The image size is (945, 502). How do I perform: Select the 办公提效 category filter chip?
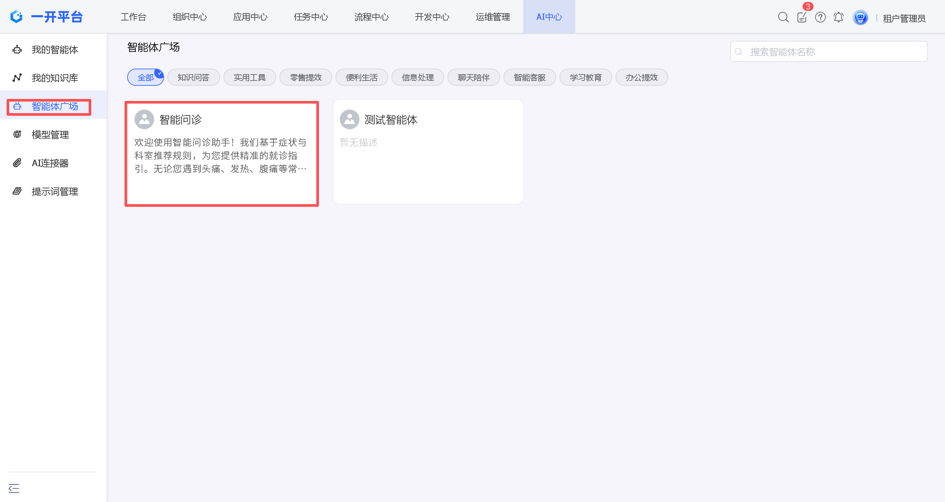(x=641, y=78)
